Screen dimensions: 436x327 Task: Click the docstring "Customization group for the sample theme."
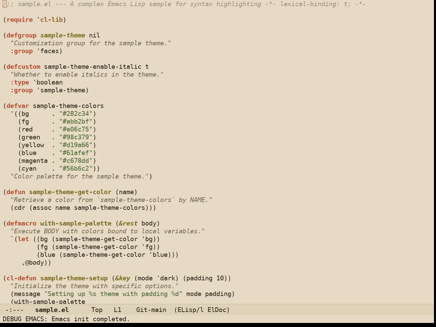[91, 43]
